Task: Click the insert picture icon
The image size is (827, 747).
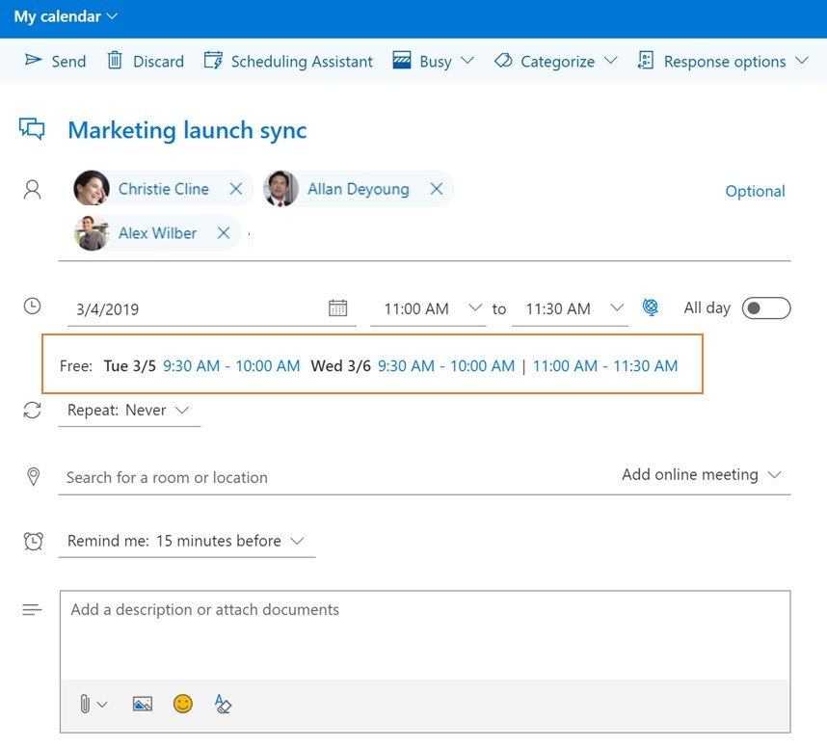Action: click(143, 704)
